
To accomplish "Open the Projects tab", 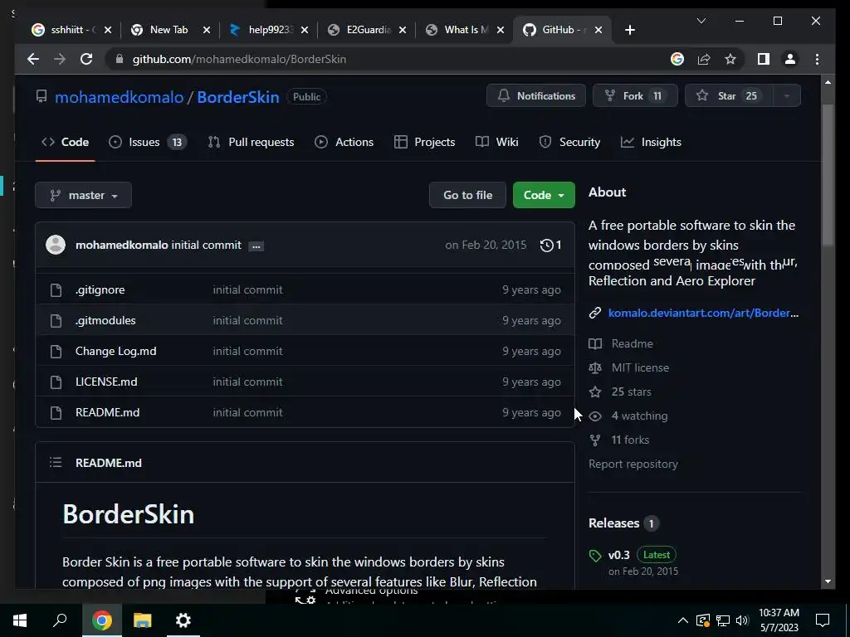I will coord(424,142).
